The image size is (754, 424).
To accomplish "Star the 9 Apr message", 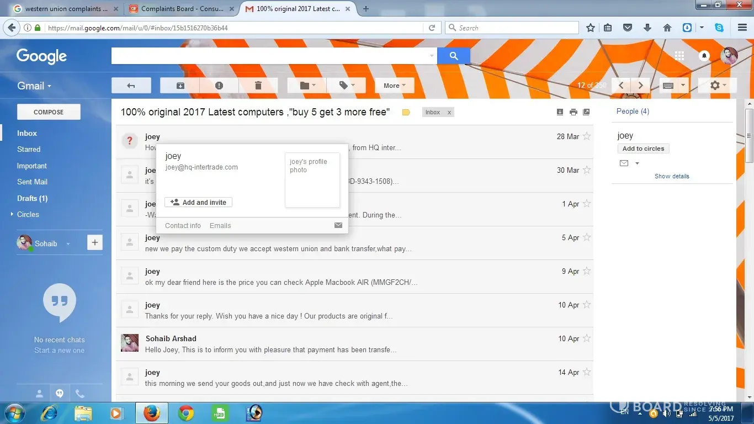I will [x=587, y=271].
